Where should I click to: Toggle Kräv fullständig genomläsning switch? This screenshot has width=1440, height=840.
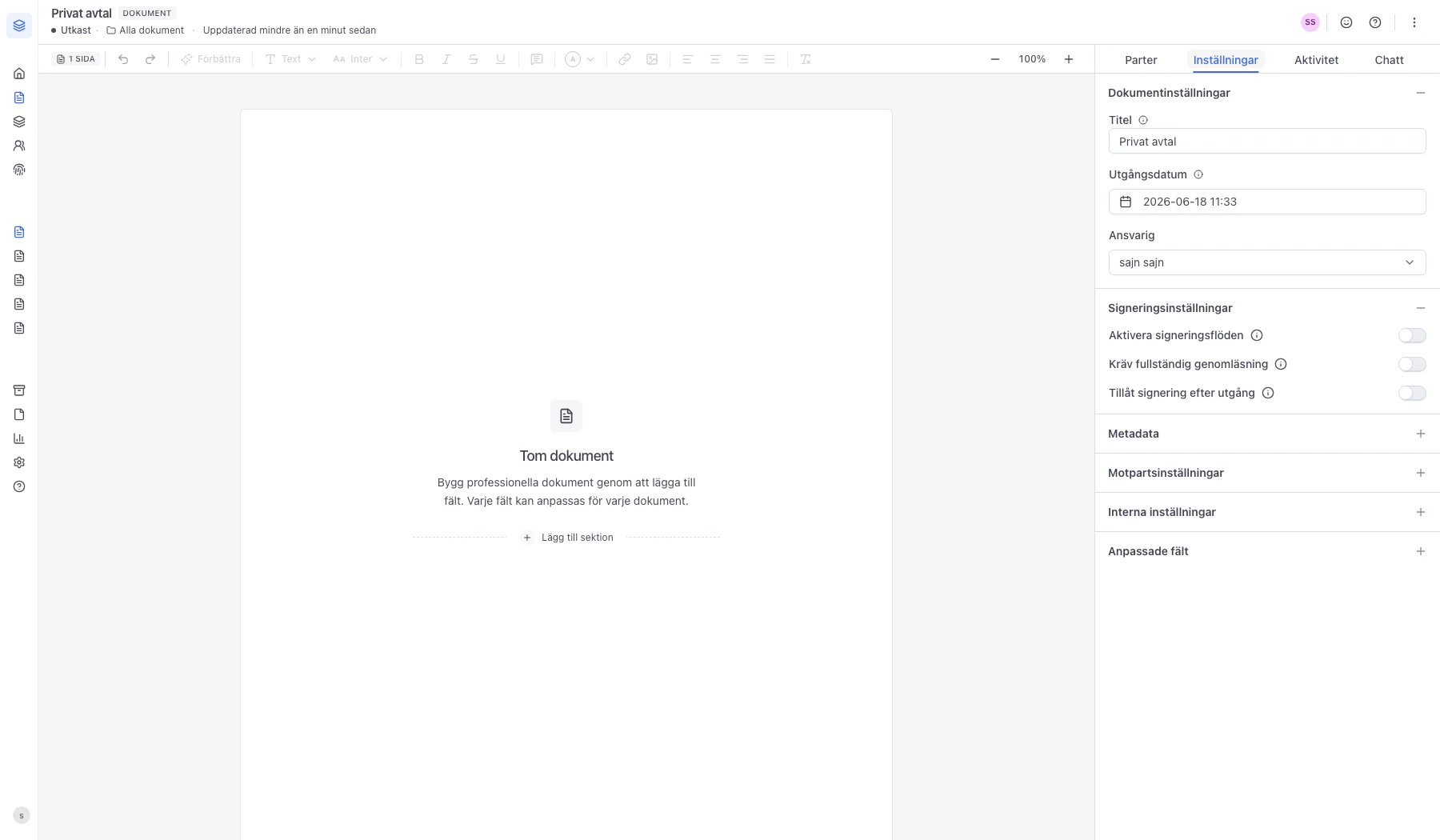point(1412,364)
